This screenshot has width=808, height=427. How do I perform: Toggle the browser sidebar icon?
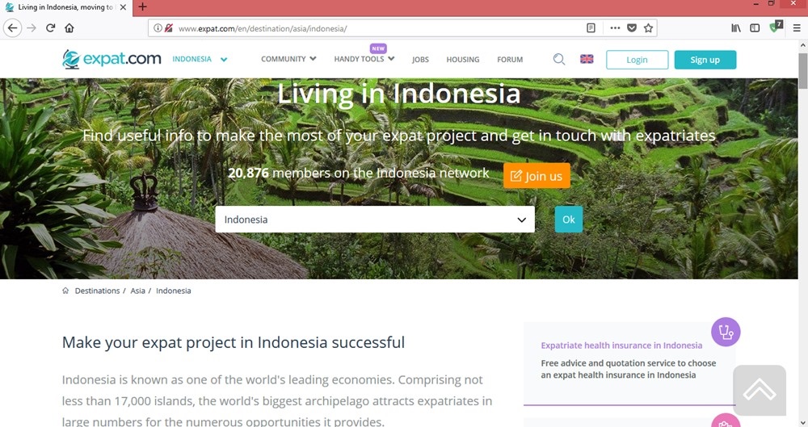pos(755,27)
